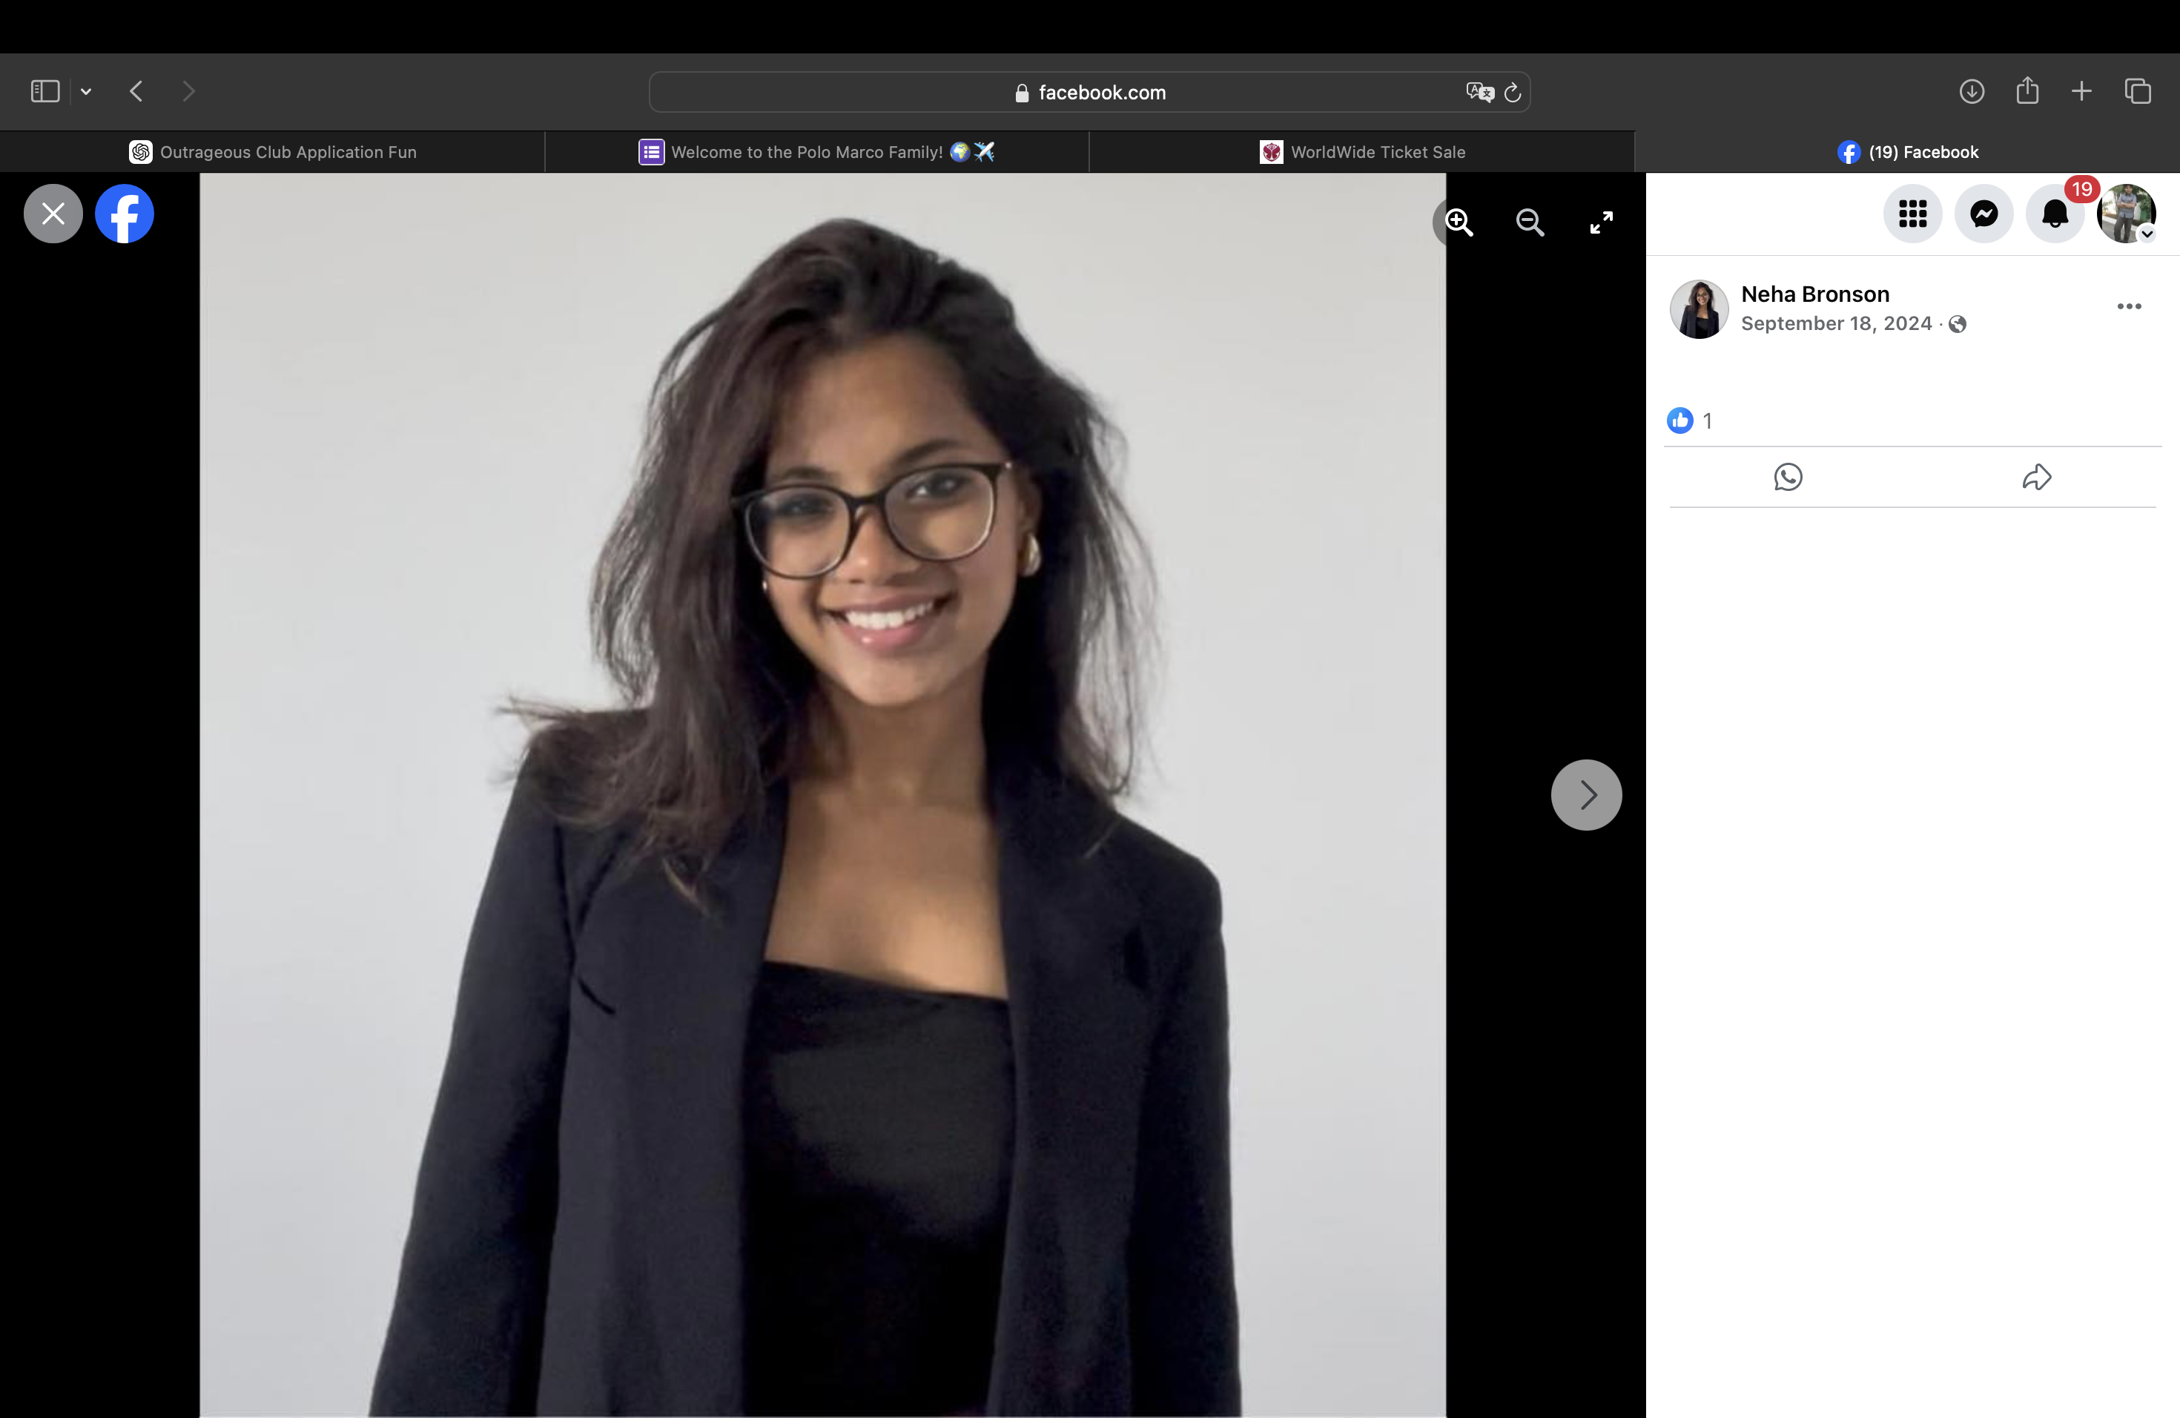Switch to WorldWide Ticket Sale tab

pos(1362,152)
